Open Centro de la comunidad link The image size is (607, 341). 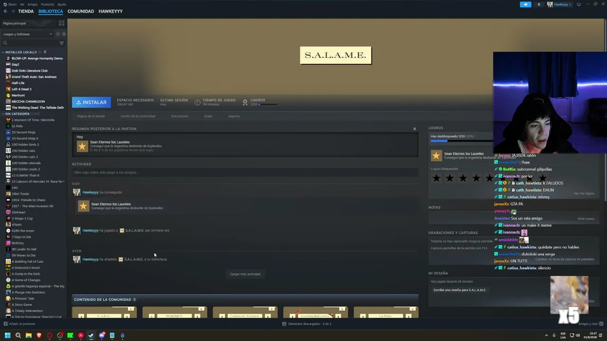138,116
